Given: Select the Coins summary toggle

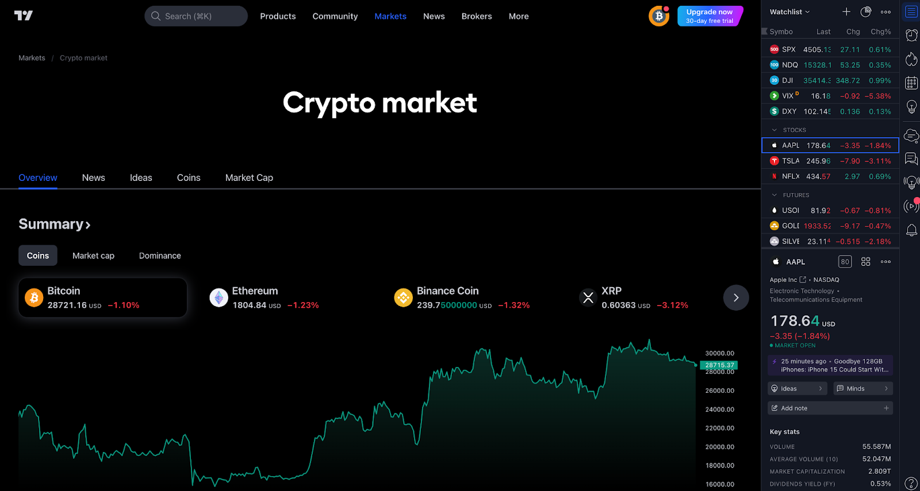Looking at the screenshot, I should point(38,256).
